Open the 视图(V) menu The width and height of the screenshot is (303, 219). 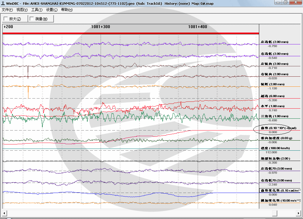[22, 10]
